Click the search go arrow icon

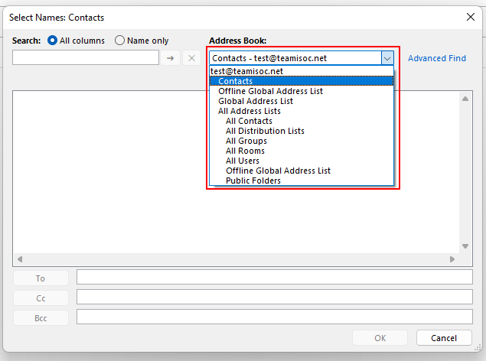click(171, 58)
